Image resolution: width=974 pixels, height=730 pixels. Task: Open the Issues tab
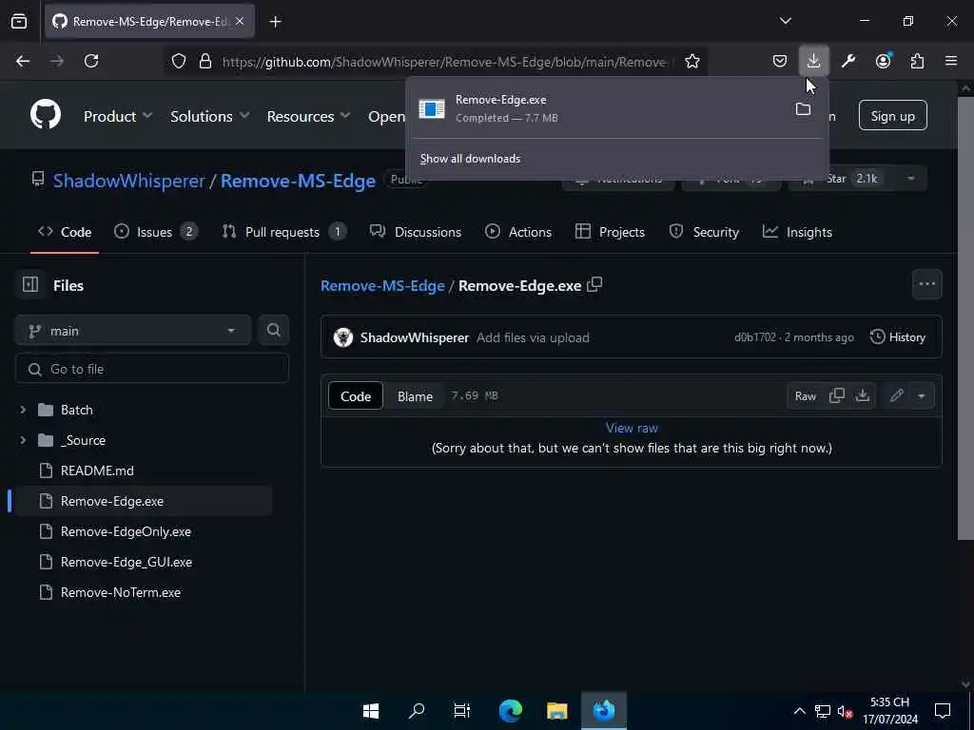[156, 232]
